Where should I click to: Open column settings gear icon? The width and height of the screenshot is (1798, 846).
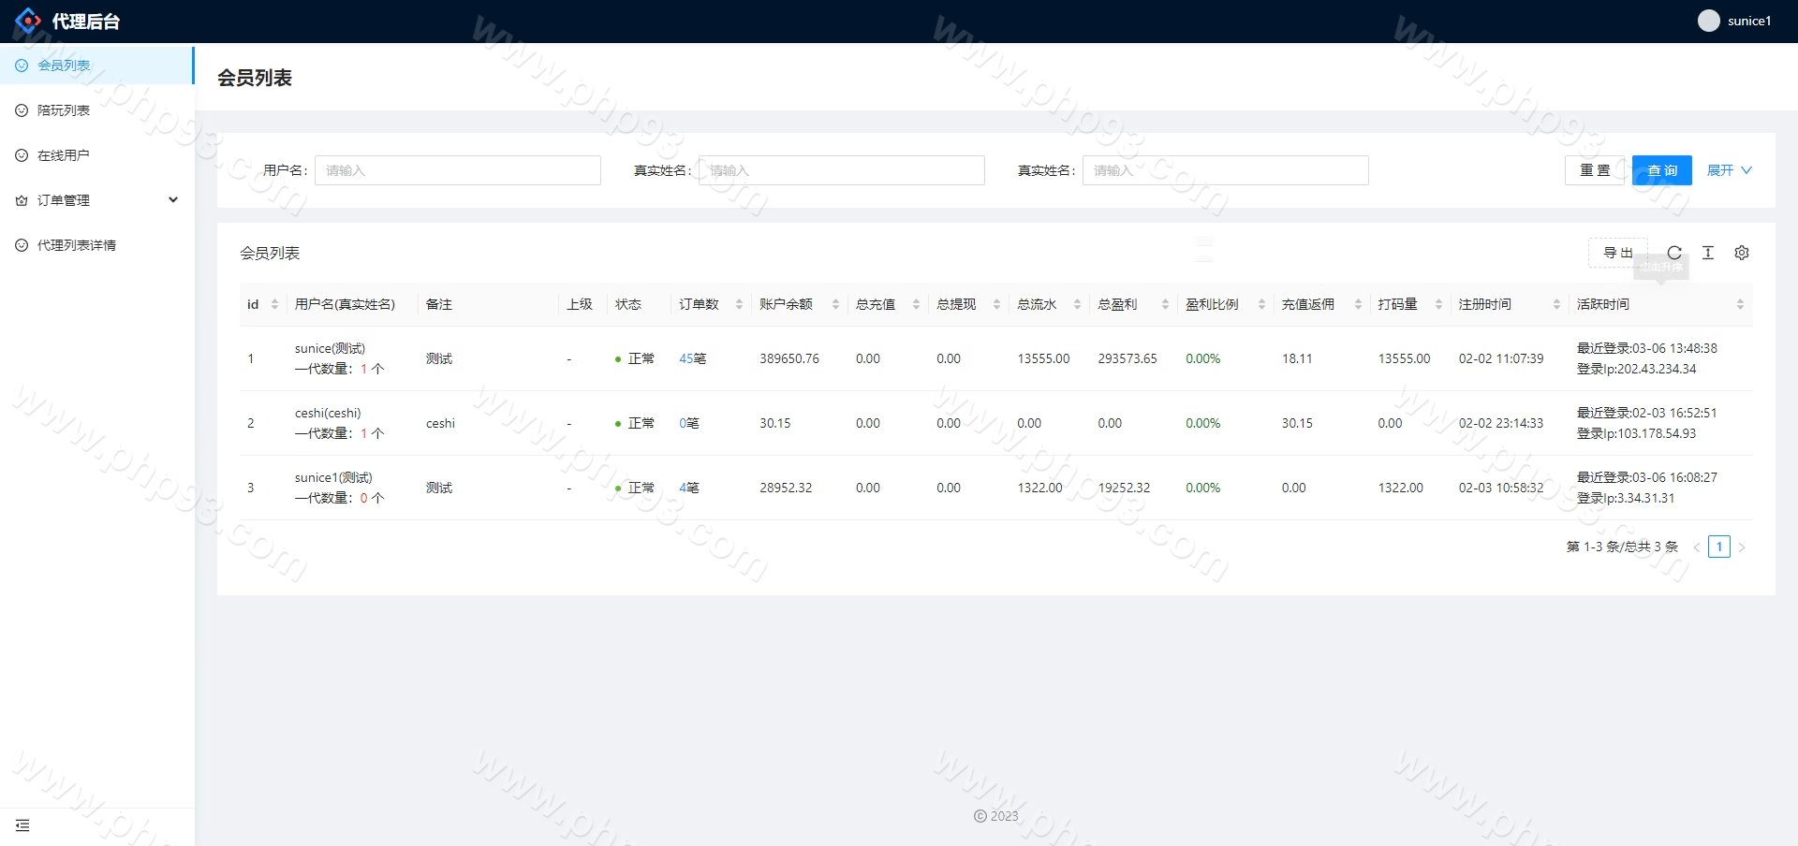(x=1742, y=253)
